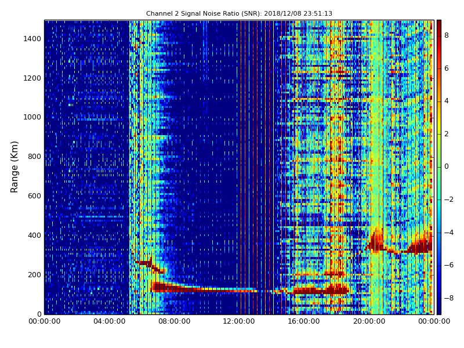Click the colorbar label 6
The height and width of the screenshot is (348, 464).
pyautogui.click(x=447, y=68)
